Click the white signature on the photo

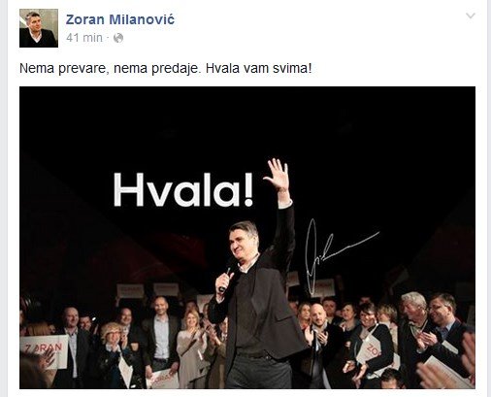pos(340,255)
